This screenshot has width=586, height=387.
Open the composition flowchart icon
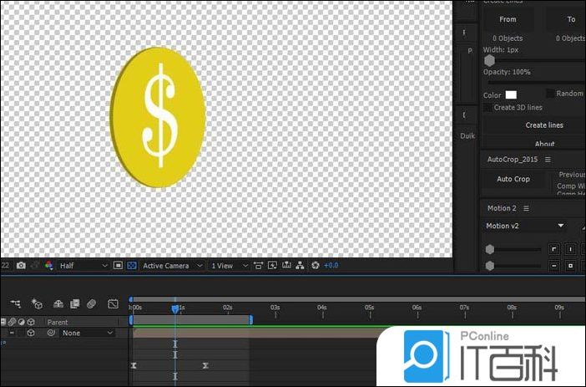click(x=300, y=265)
